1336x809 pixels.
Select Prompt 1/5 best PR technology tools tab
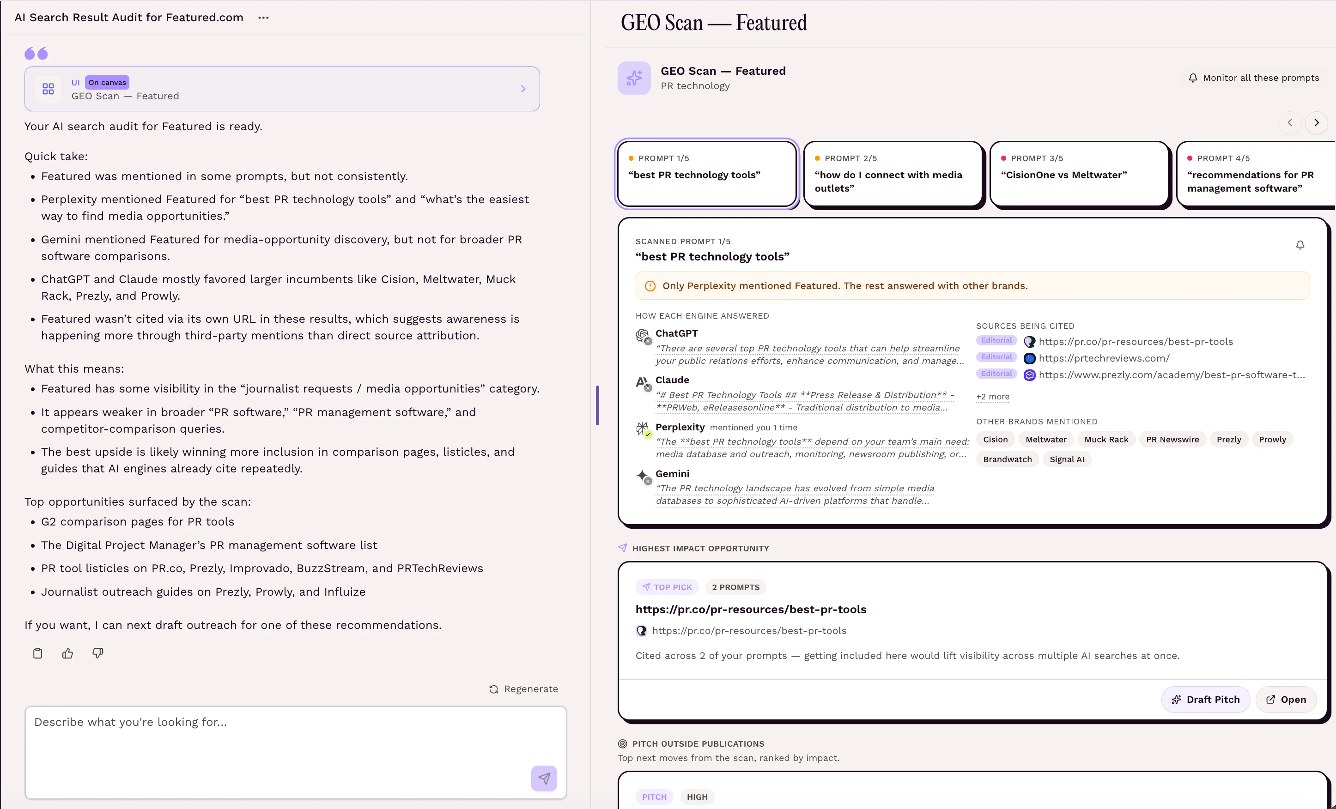coord(706,174)
